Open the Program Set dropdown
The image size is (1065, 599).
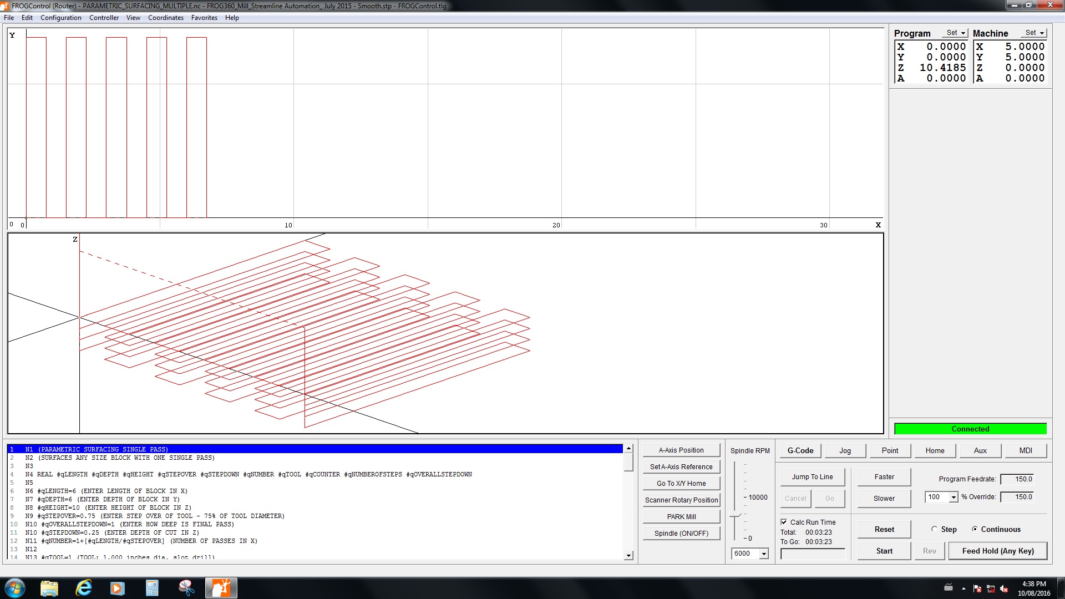(956, 33)
